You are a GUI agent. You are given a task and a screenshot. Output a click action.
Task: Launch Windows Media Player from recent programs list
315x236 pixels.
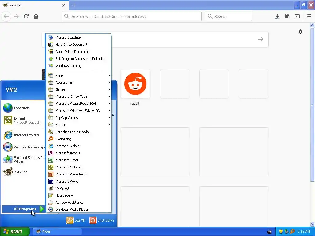23,147
